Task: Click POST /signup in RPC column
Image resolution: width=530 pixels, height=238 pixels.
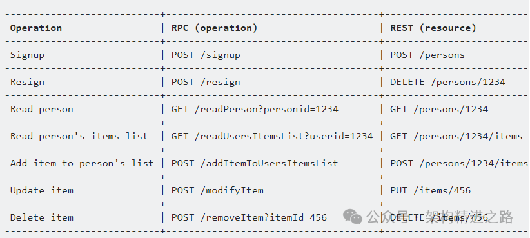Action: 206,55
